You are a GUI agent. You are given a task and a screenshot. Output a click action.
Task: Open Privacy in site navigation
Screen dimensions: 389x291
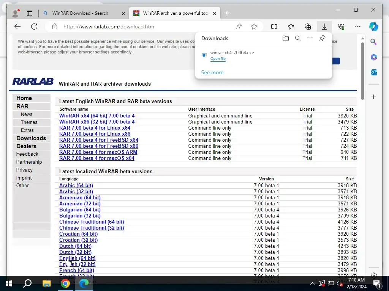[24, 170]
